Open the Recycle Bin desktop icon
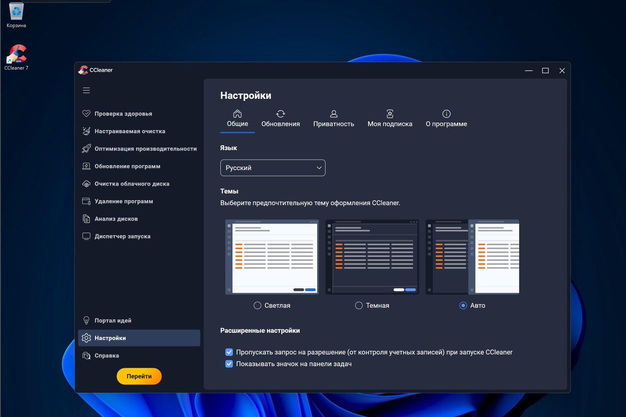 pos(16,15)
